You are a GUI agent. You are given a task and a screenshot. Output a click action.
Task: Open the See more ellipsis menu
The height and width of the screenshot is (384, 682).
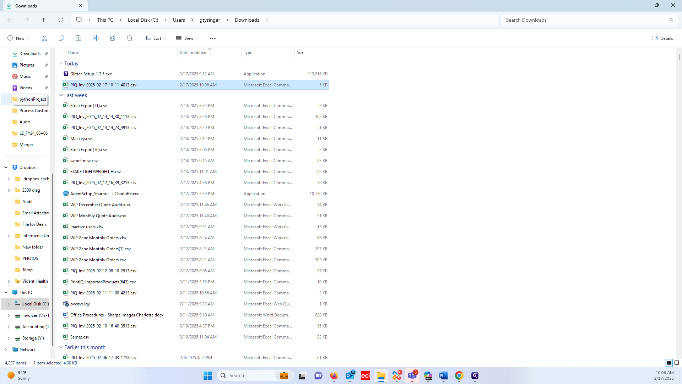(x=213, y=38)
